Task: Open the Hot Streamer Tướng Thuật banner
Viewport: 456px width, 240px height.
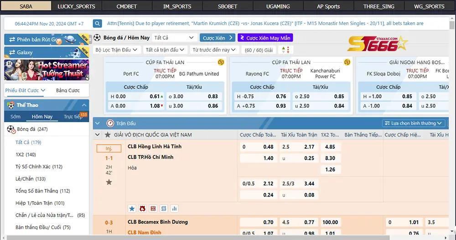Action: click(x=47, y=70)
